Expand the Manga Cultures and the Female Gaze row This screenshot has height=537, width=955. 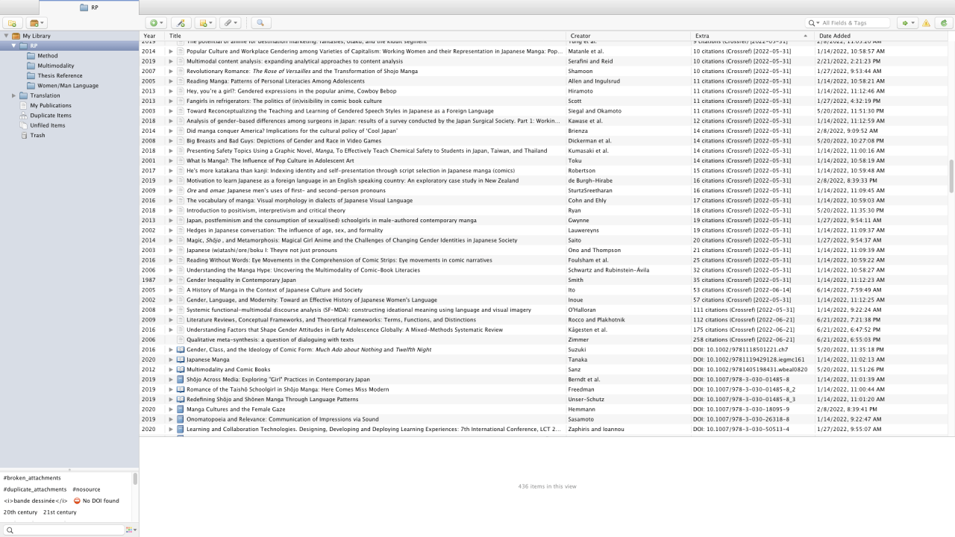point(171,409)
